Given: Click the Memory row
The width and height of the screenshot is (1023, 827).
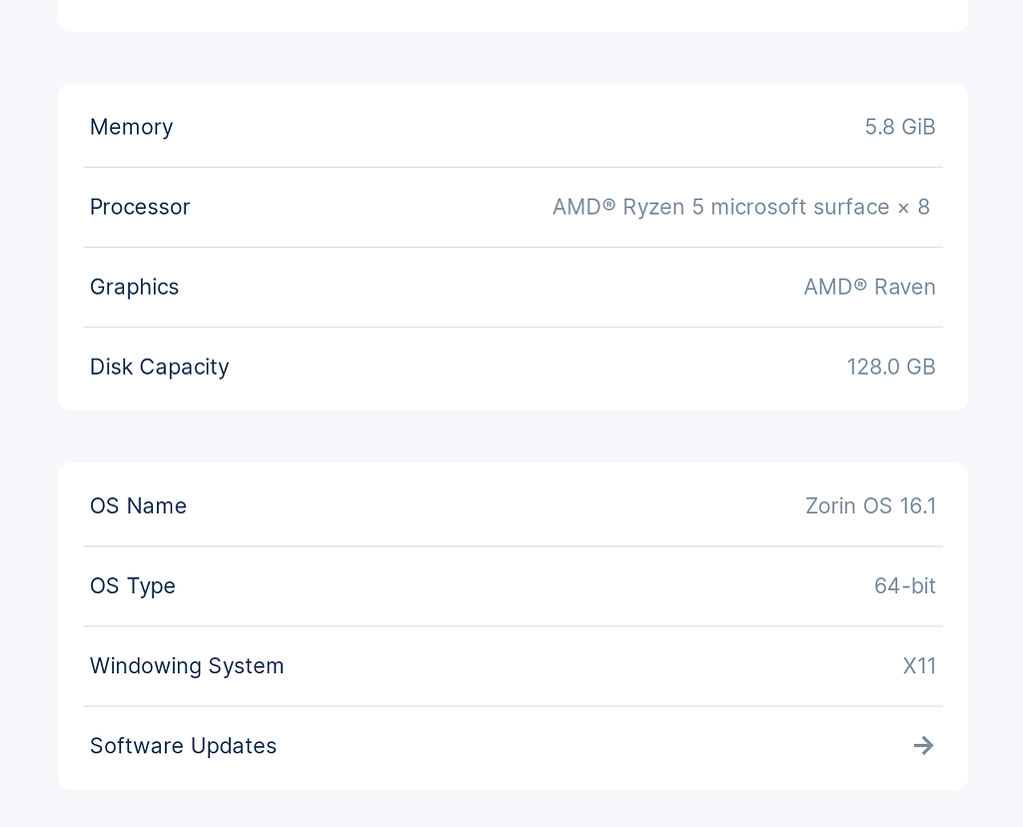Looking at the screenshot, I should (511, 127).
